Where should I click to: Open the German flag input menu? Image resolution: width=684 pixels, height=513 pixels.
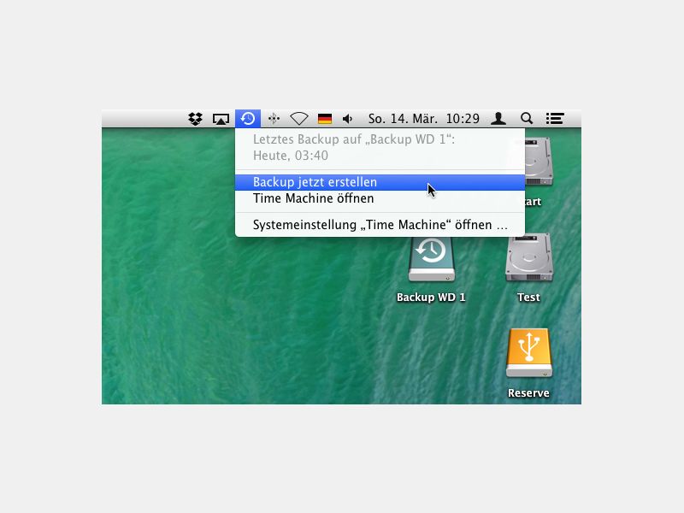pos(325,119)
